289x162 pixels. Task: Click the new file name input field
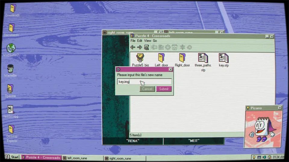[144, 82]
